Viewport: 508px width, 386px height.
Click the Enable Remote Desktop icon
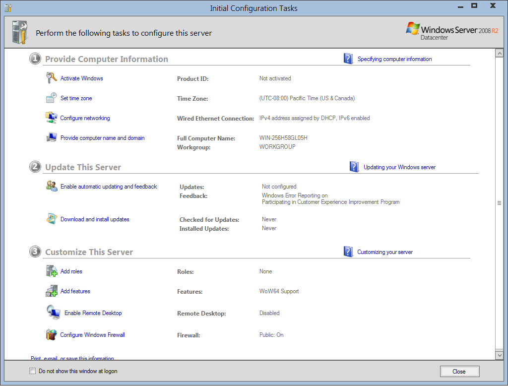tap(54, 313)
